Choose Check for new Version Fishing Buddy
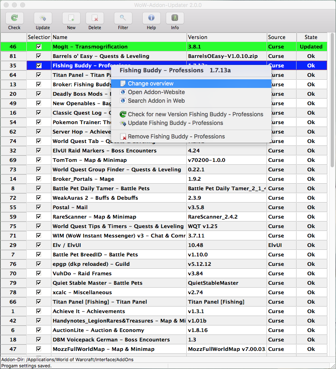 191,114
